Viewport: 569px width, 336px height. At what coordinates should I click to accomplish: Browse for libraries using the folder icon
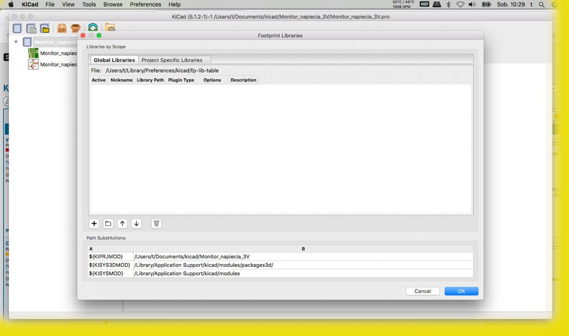(x=108, y=224)
